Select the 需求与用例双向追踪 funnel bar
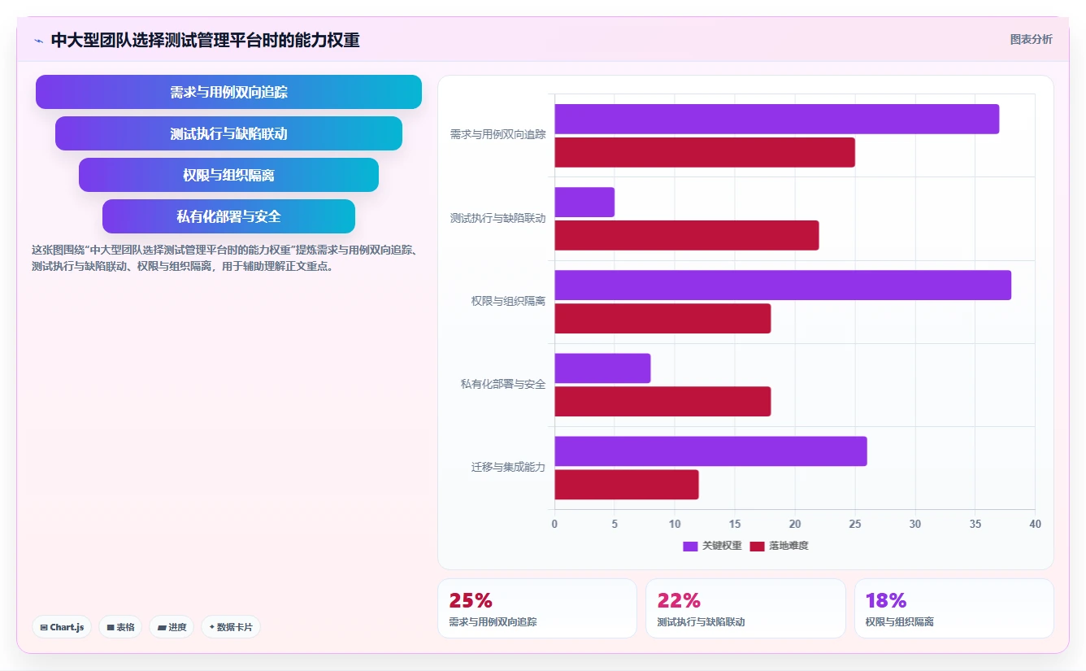1086x671 pixels. pyautogui.click(x=228, y=92)
